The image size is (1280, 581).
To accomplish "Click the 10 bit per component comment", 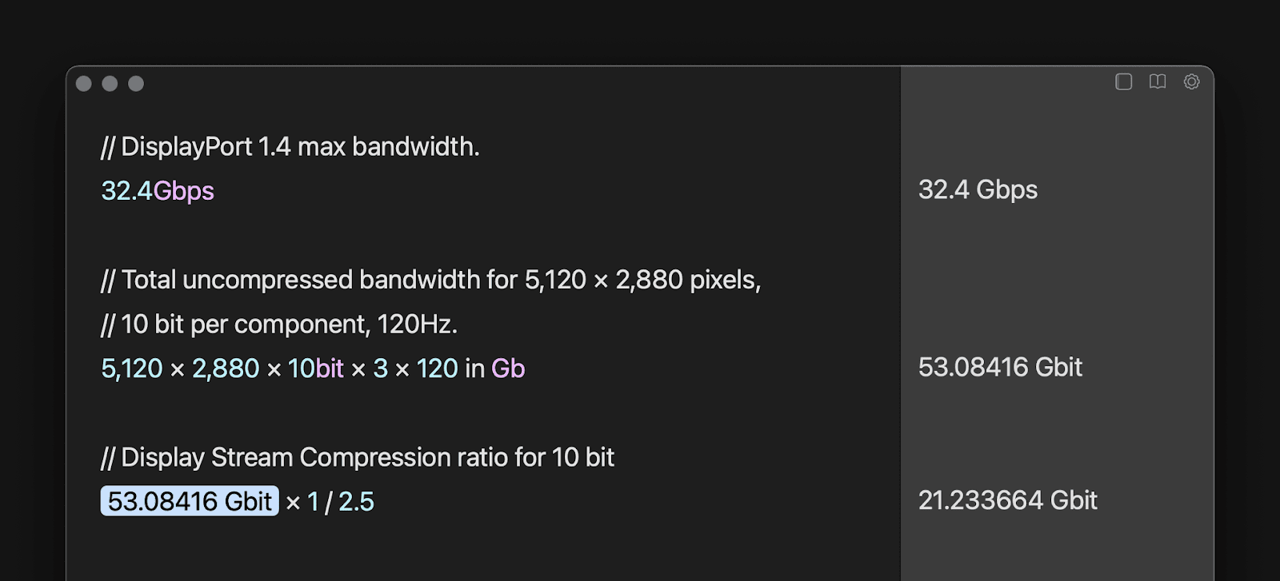I will pos(279,324).
